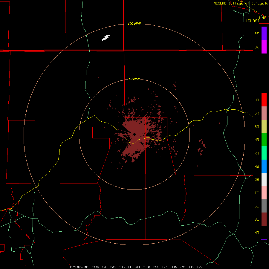
Task: Click the "RF" legend label
Action: point(256,33)
